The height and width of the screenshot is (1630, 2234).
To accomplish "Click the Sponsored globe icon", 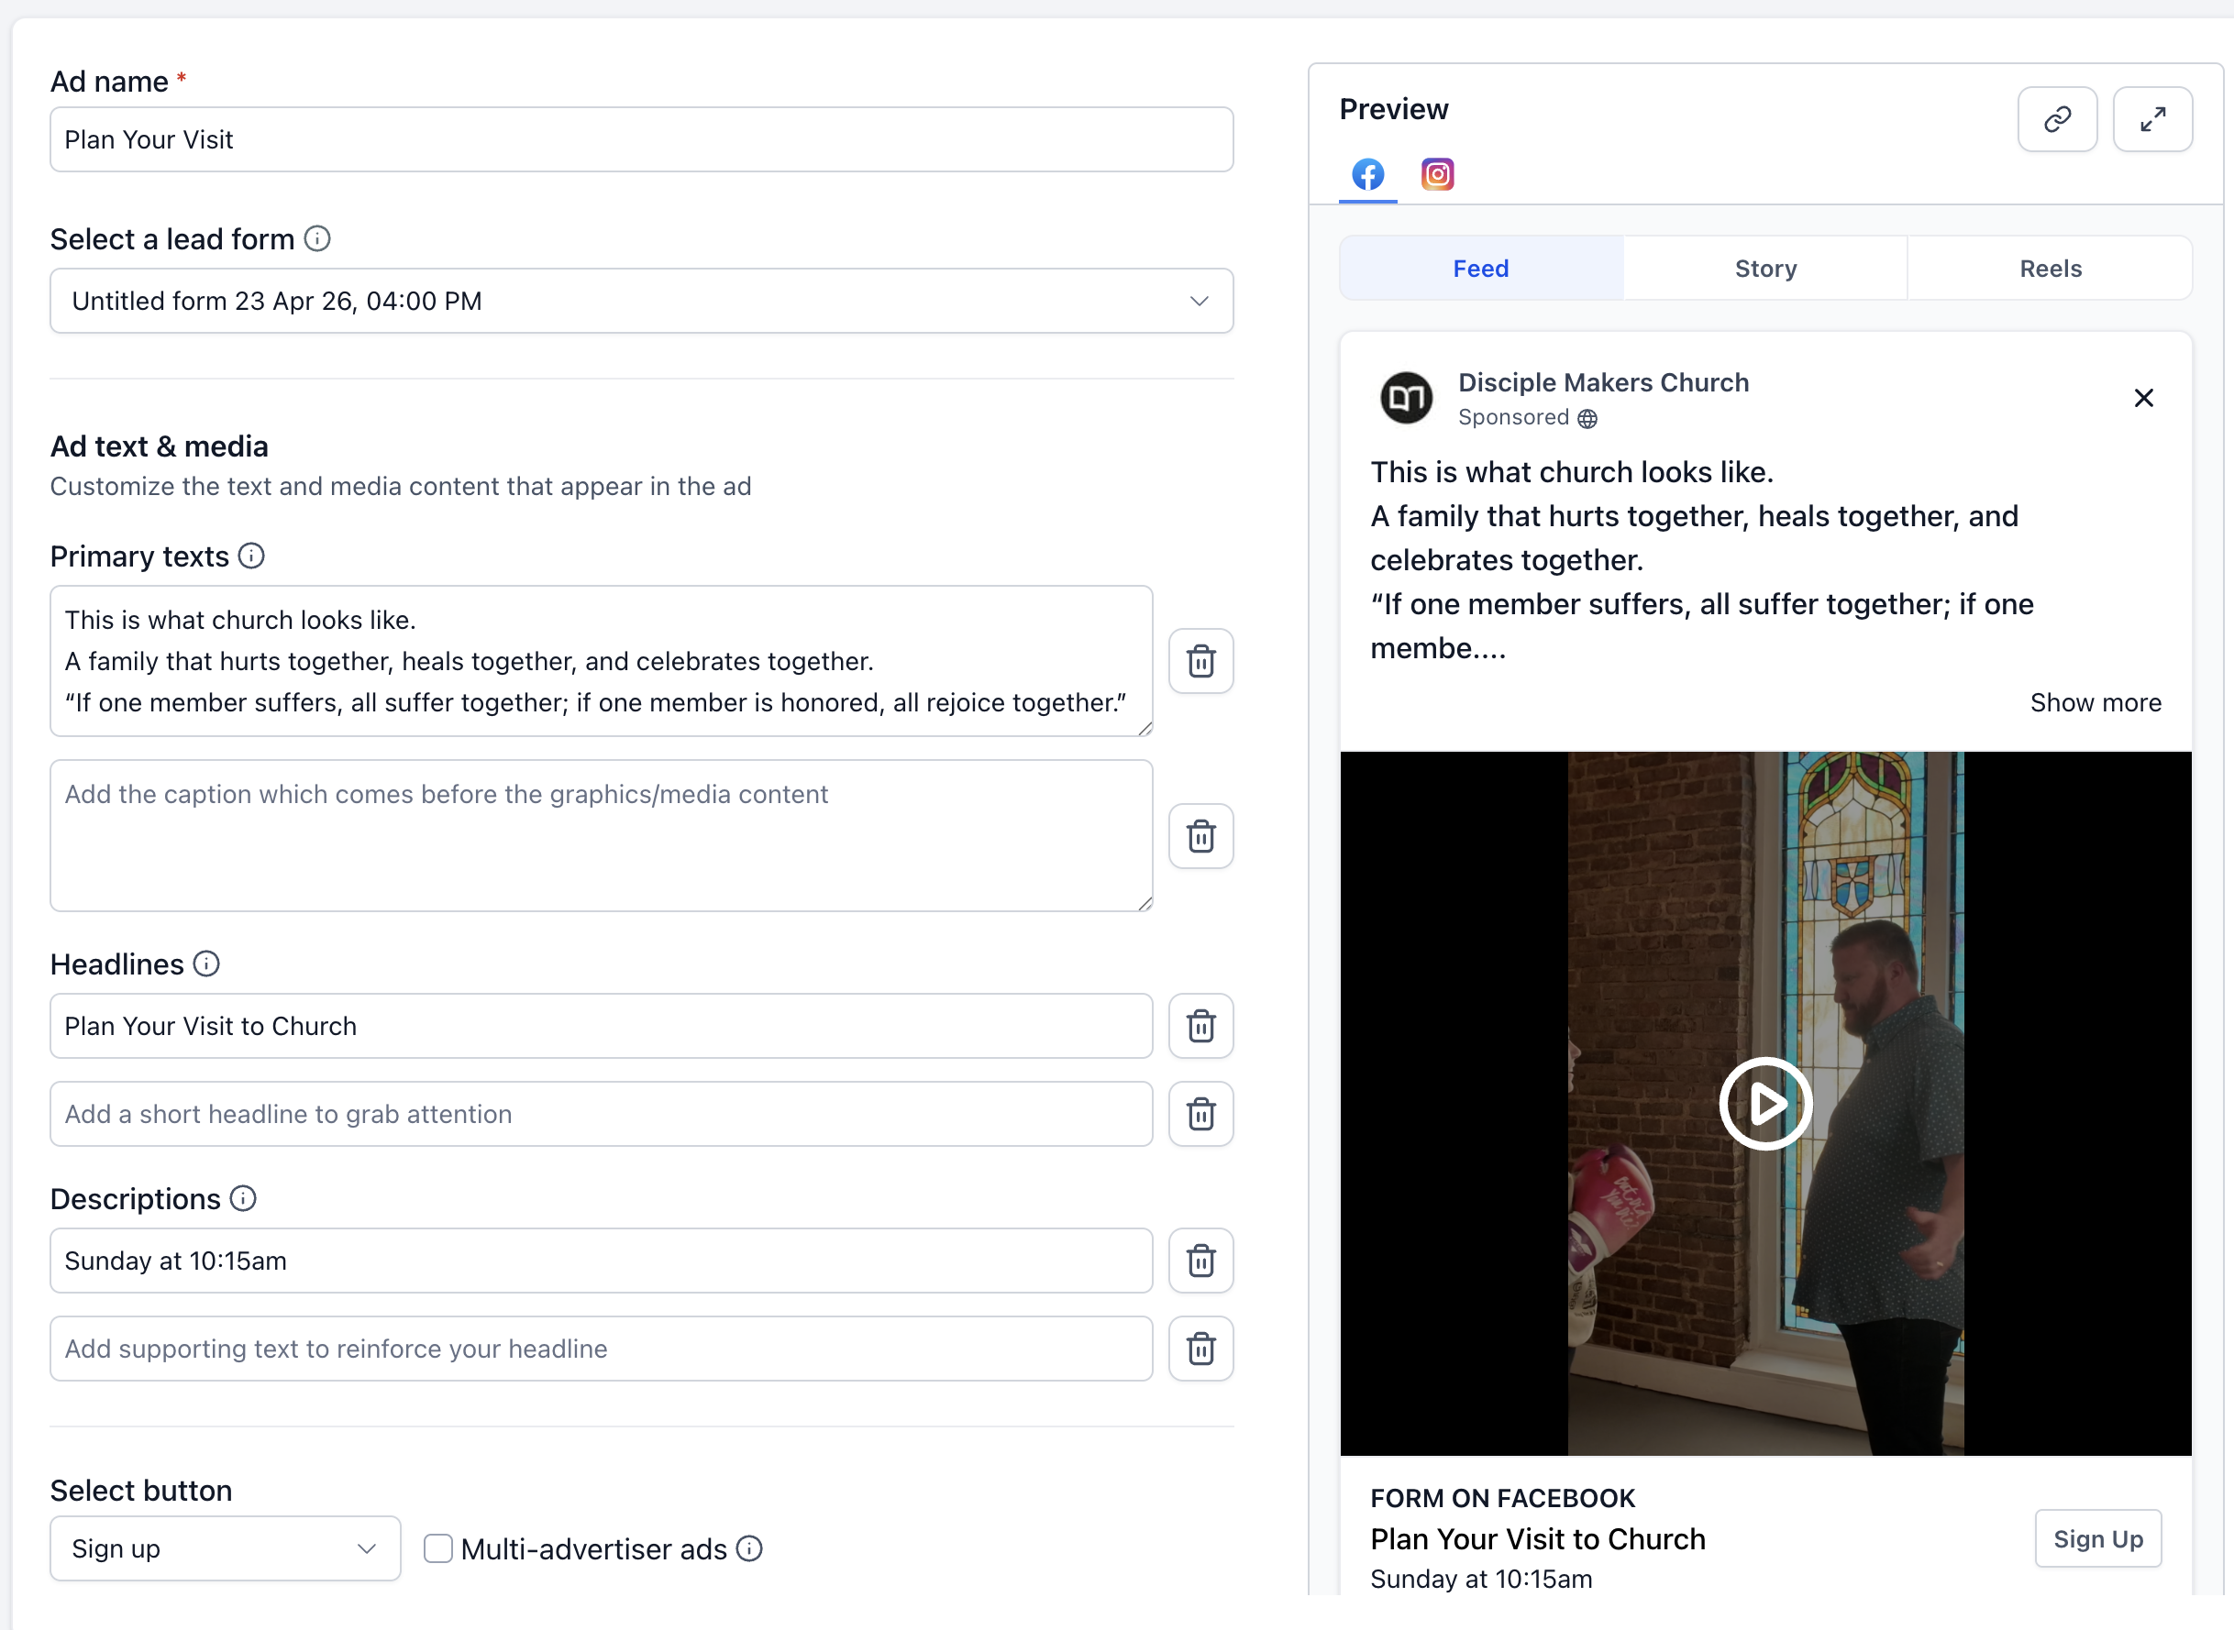I will [x=1587, y=418].
